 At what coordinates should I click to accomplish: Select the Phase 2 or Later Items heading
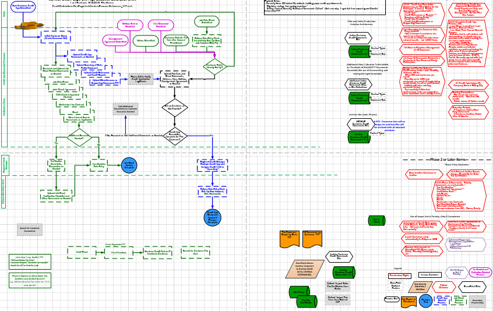coord(448,159)
